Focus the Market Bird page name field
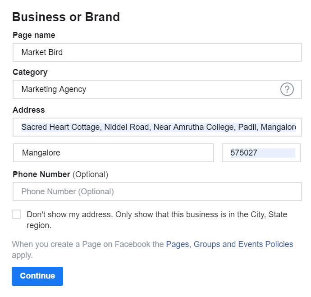 pyautogui.click(x=157, y=52)
